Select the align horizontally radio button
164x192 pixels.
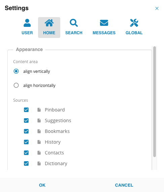pyautogui.click(x=16, y=85)
